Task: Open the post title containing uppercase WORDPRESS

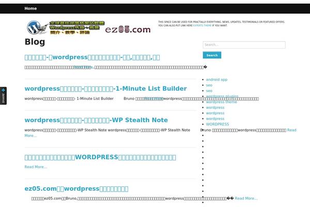Action: click(x=100, y=157)
